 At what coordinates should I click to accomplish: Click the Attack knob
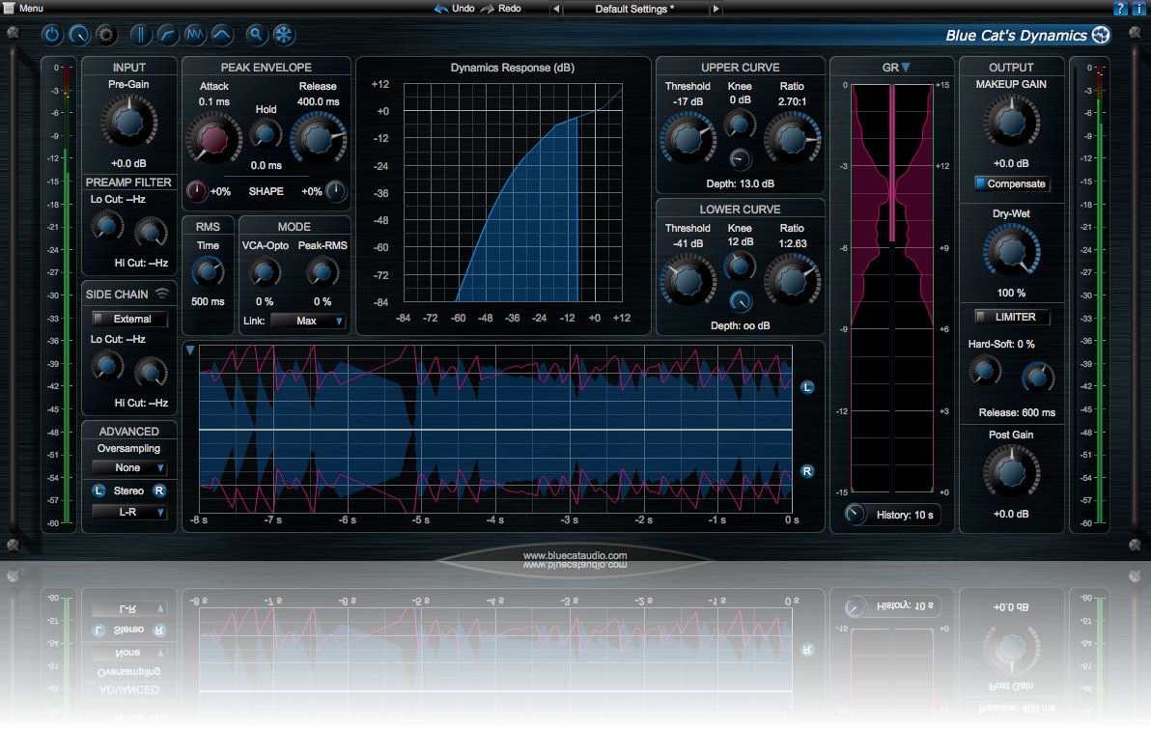213,139
